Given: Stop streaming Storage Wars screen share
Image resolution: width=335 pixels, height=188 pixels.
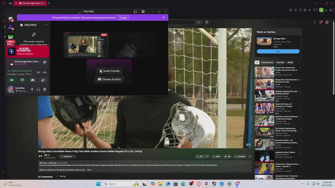Looking at the screenshot, I should point(44,62).
